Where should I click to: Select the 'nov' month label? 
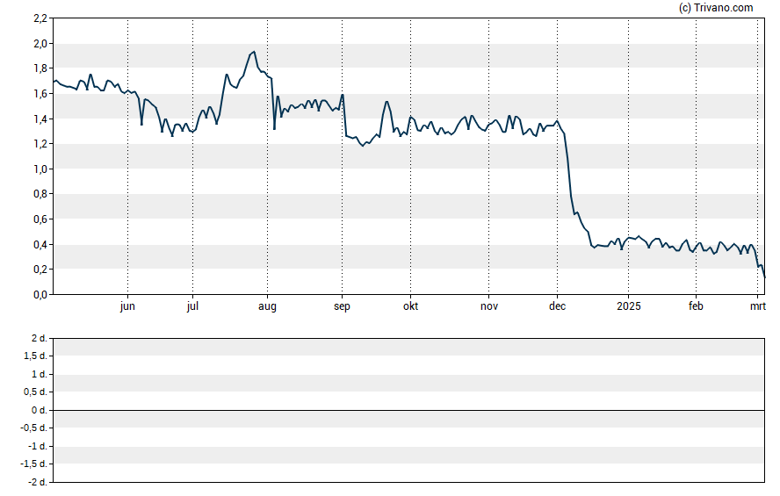tap(489, 306)
